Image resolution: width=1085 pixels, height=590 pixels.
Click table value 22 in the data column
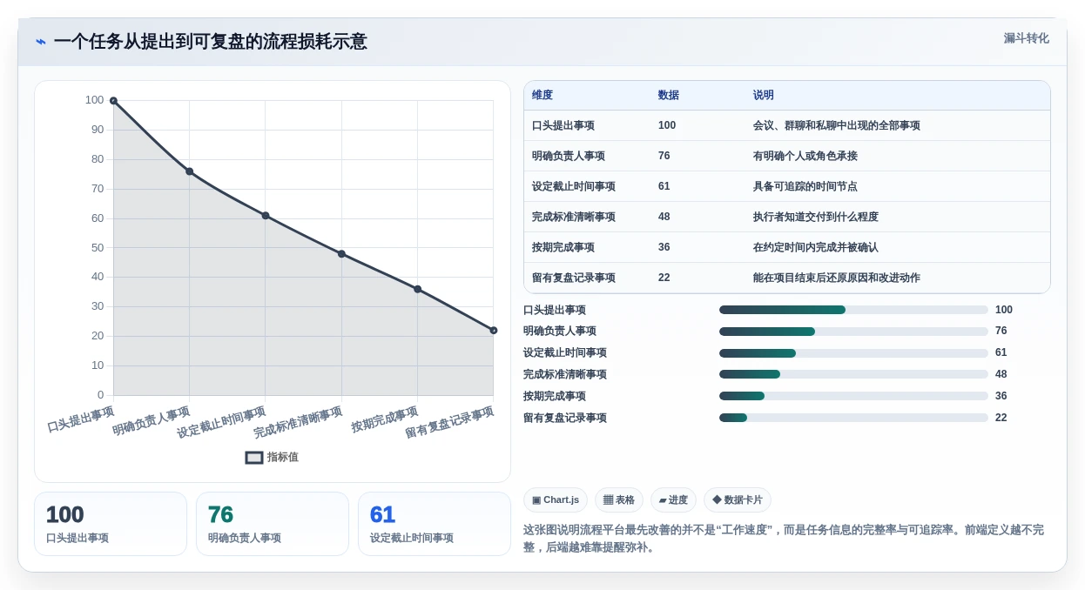tap(664, 278)
